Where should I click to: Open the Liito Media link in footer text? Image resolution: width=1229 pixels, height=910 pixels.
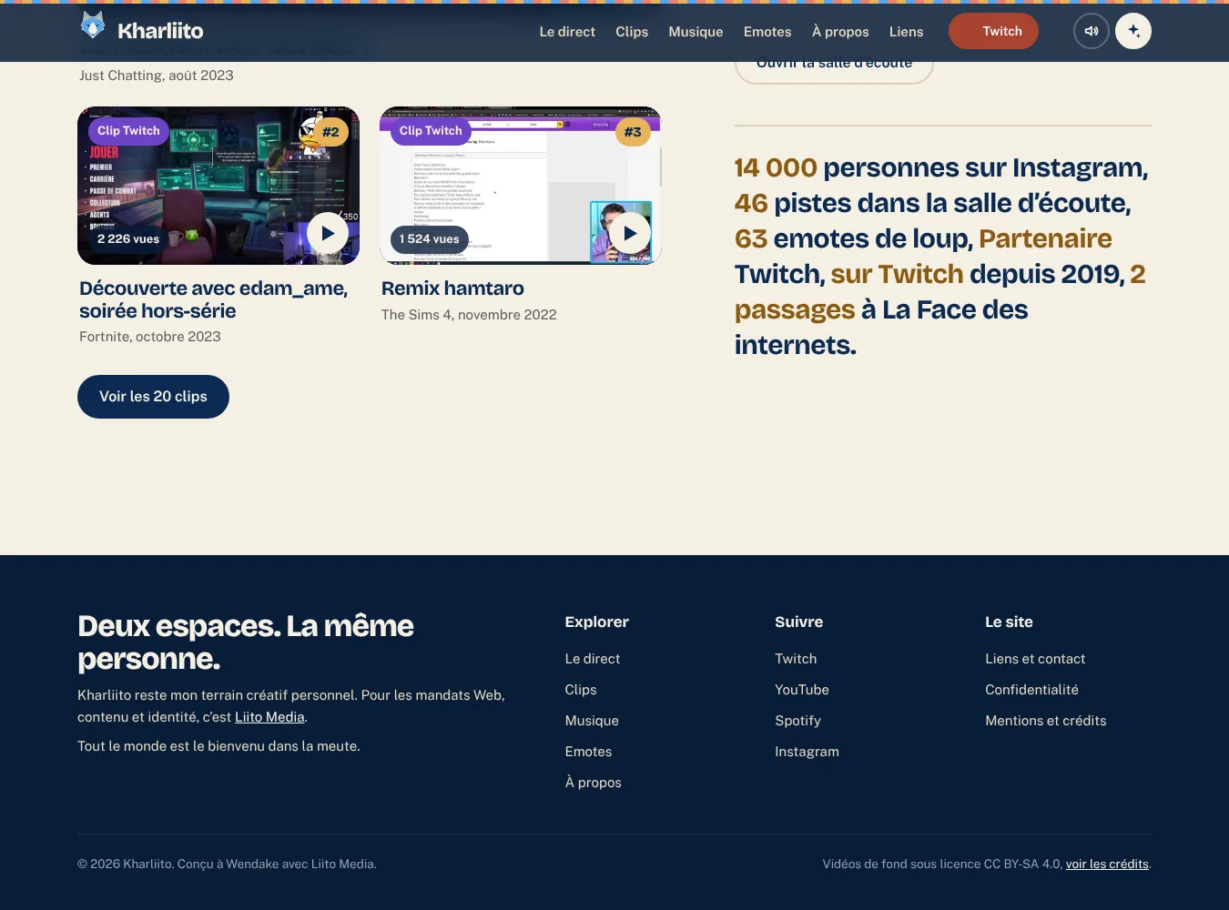pos(269,717)
